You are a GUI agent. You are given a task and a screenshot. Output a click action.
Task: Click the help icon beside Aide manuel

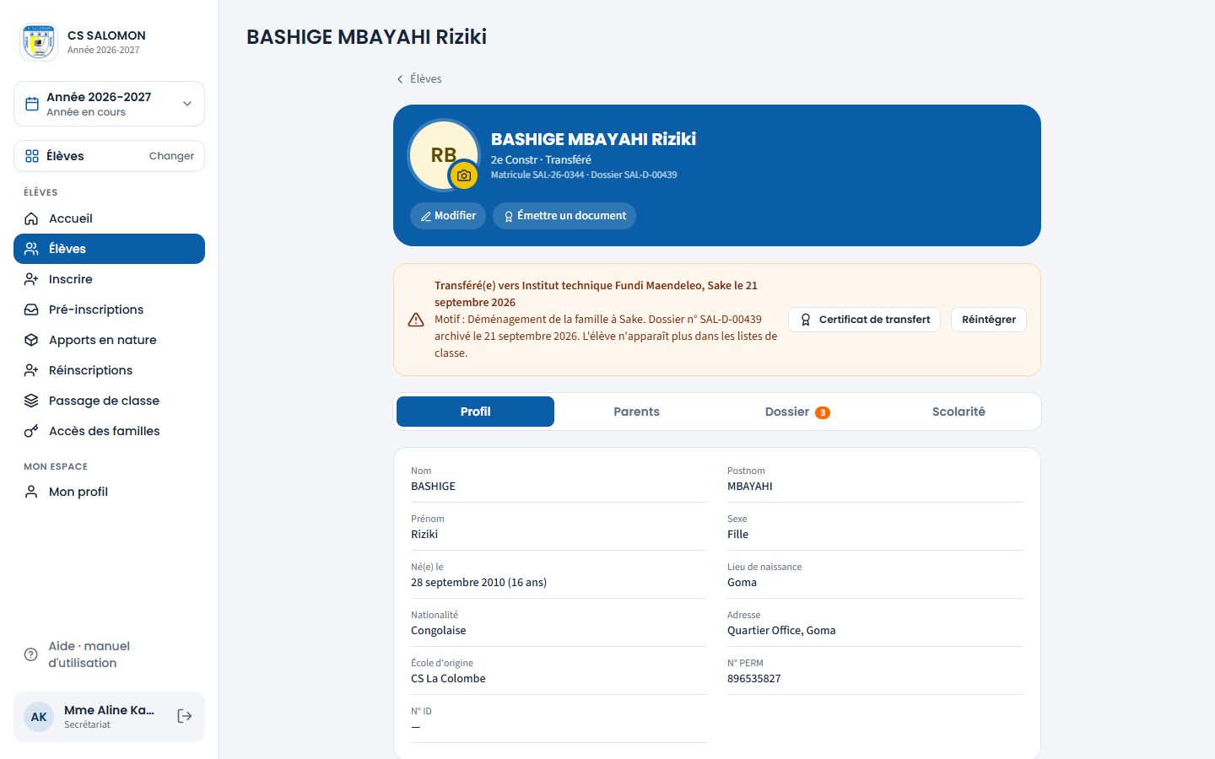[31, 654]
